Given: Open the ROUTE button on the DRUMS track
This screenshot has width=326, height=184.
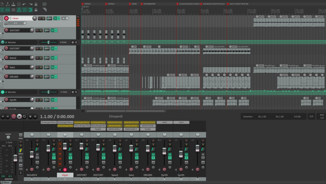Looking at the screenshot, I should (x=46, y=77).
